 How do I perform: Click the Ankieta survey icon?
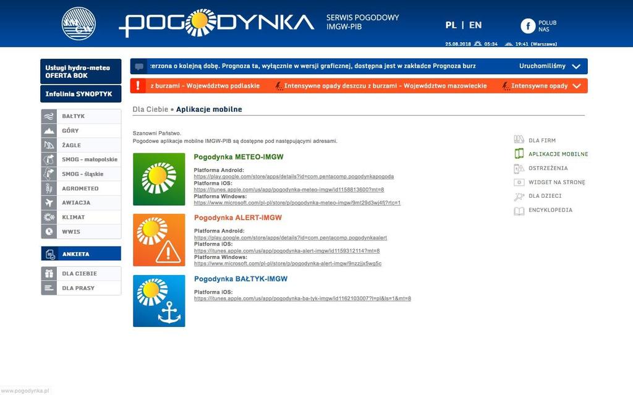click(x=49, y=254)
